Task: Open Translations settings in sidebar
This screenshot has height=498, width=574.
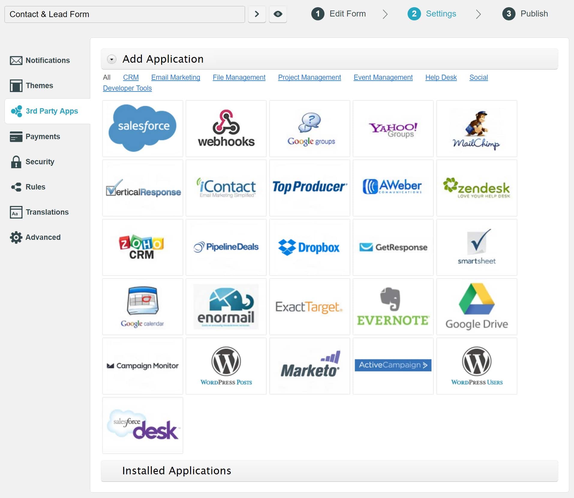Action: [39, 212]
